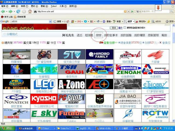Click the grey Stop loading icon
175x131 pixels.
(x=24, y=11)
